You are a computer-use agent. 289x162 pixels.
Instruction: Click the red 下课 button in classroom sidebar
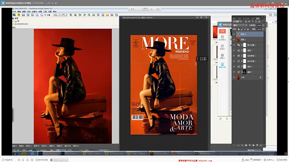[x=222, y=31]
